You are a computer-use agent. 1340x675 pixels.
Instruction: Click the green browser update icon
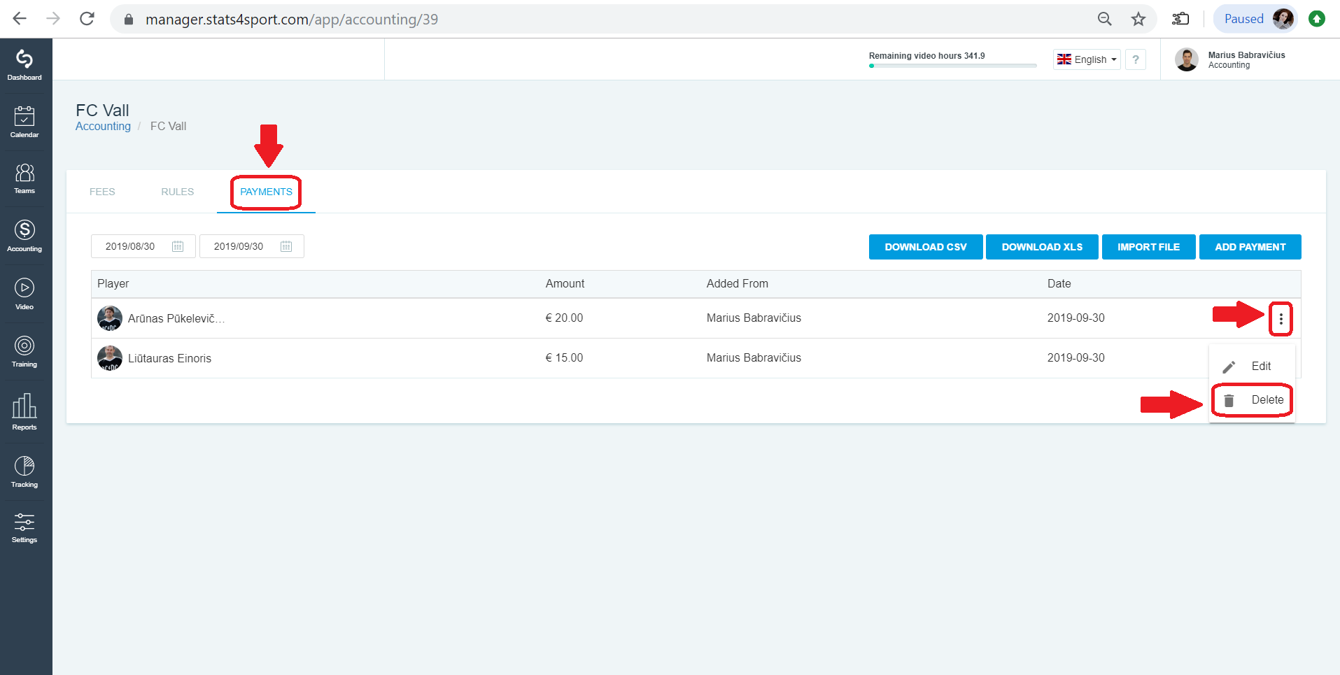[x=1317, y=19]
